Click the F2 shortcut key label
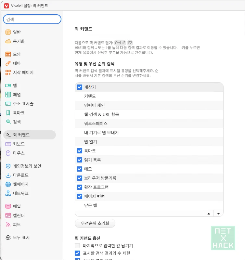This screenshot has height=260, width=245. click(x=130, y=43)
